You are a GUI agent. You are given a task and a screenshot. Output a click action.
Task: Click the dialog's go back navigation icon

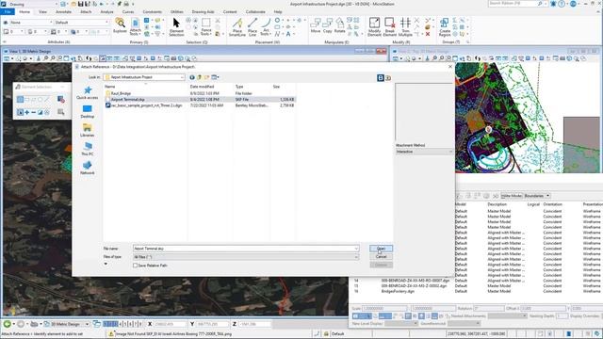192,77
